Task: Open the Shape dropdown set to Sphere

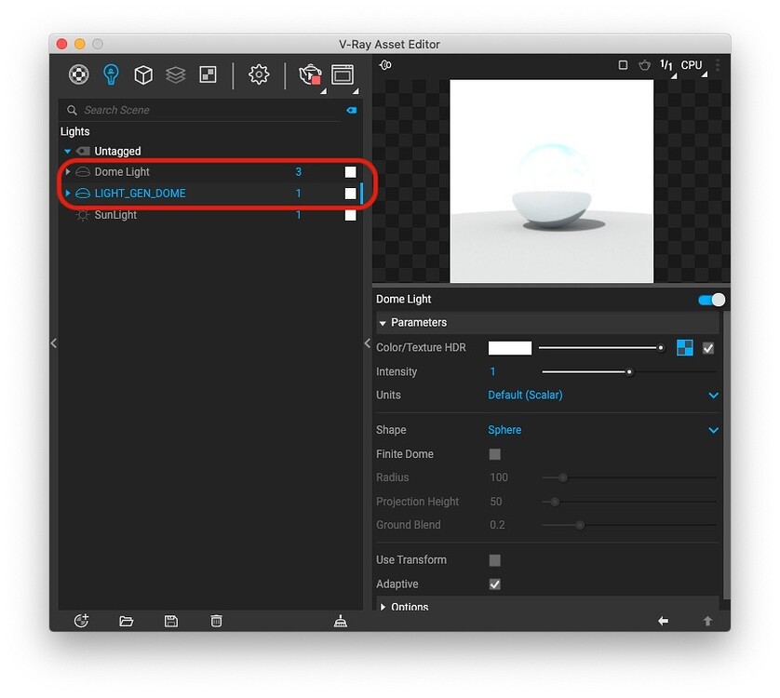Action: tap(603, 430)
